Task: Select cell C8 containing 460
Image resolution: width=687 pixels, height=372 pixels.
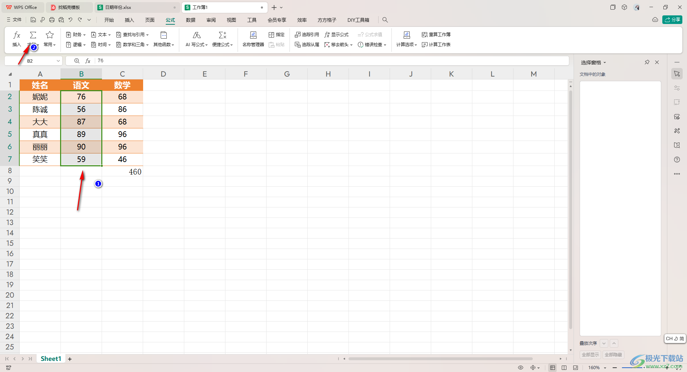Action: click(x=122, y=171)
